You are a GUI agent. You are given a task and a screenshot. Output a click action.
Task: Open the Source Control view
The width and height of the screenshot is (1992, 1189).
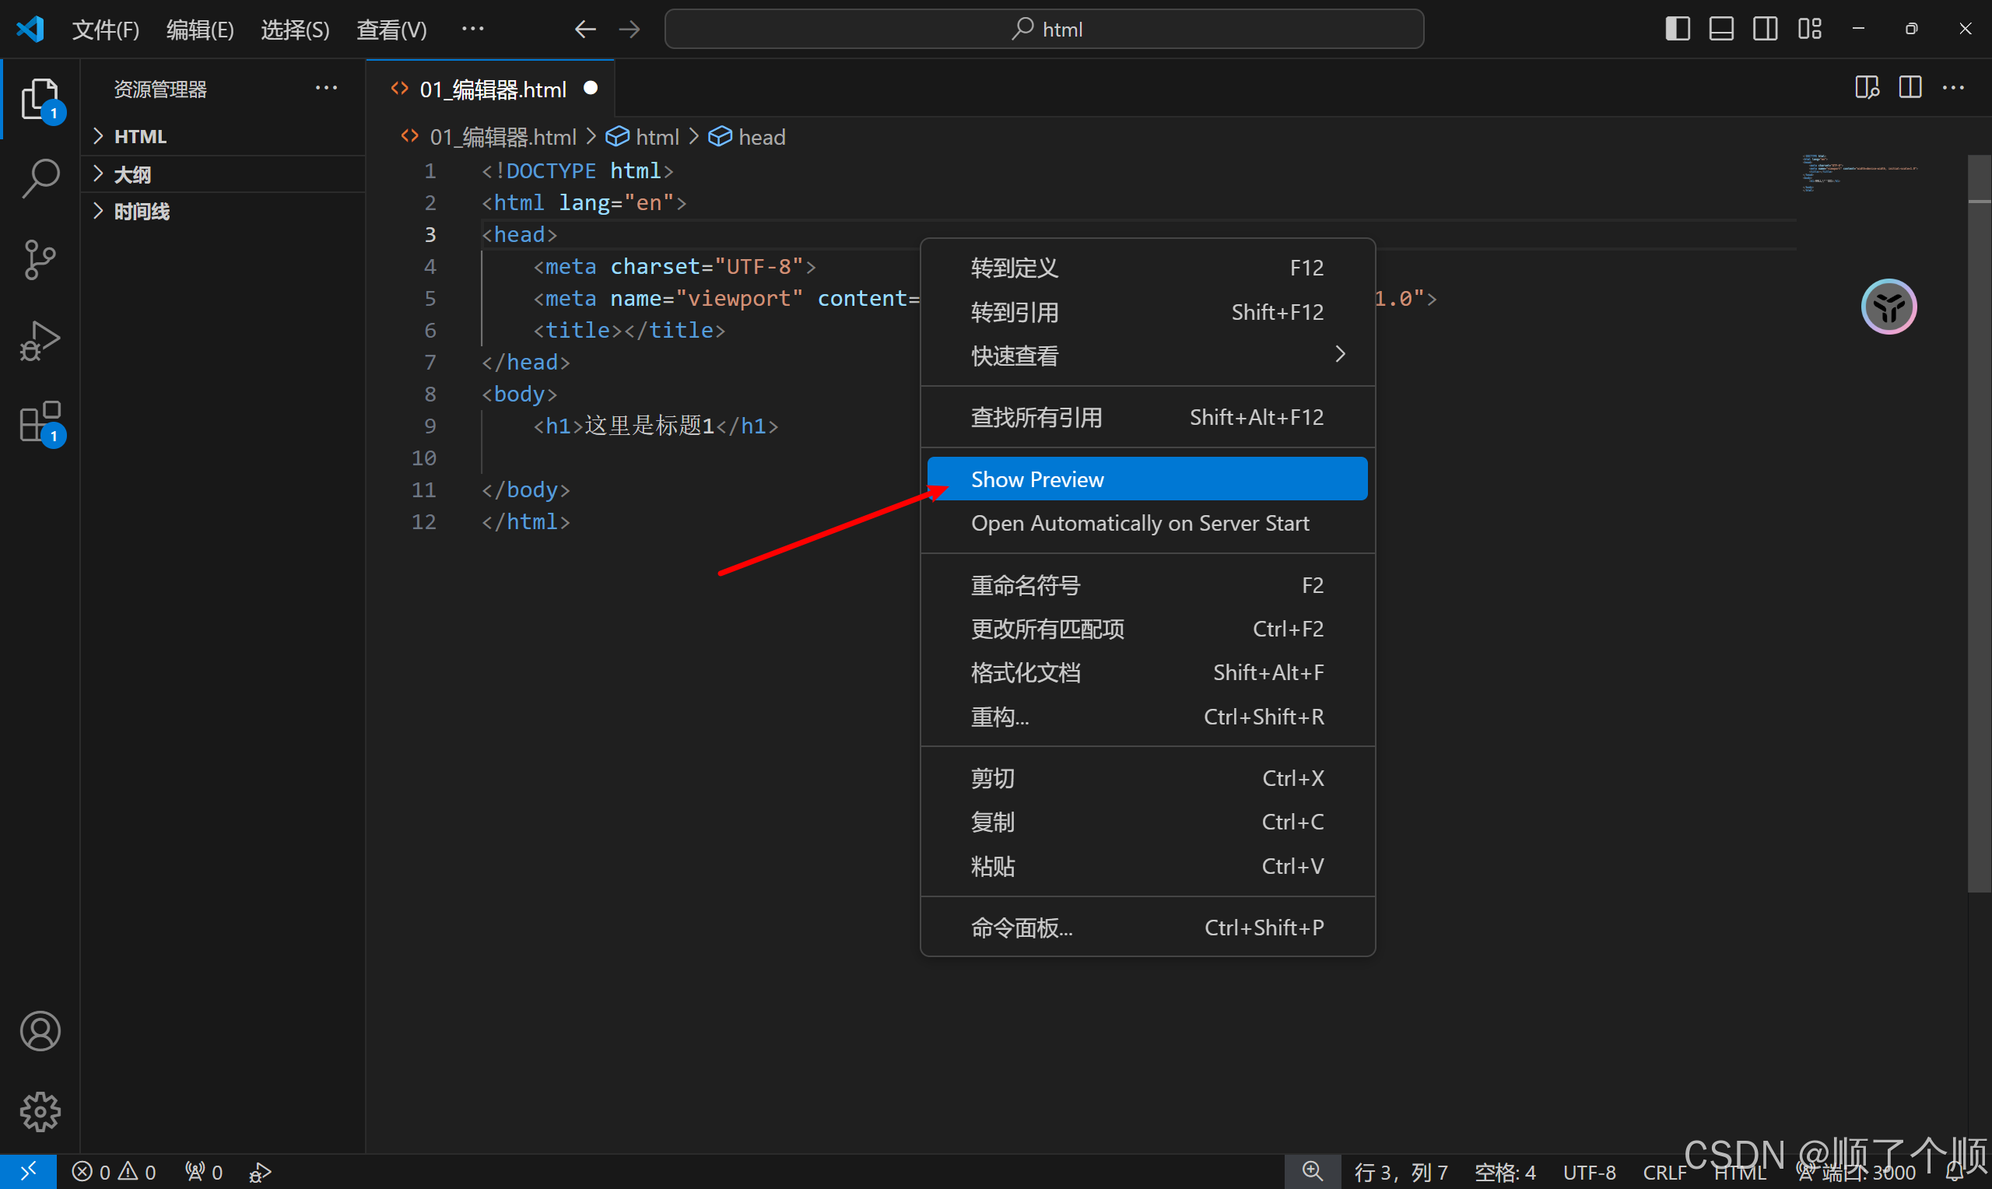[40, 259]
